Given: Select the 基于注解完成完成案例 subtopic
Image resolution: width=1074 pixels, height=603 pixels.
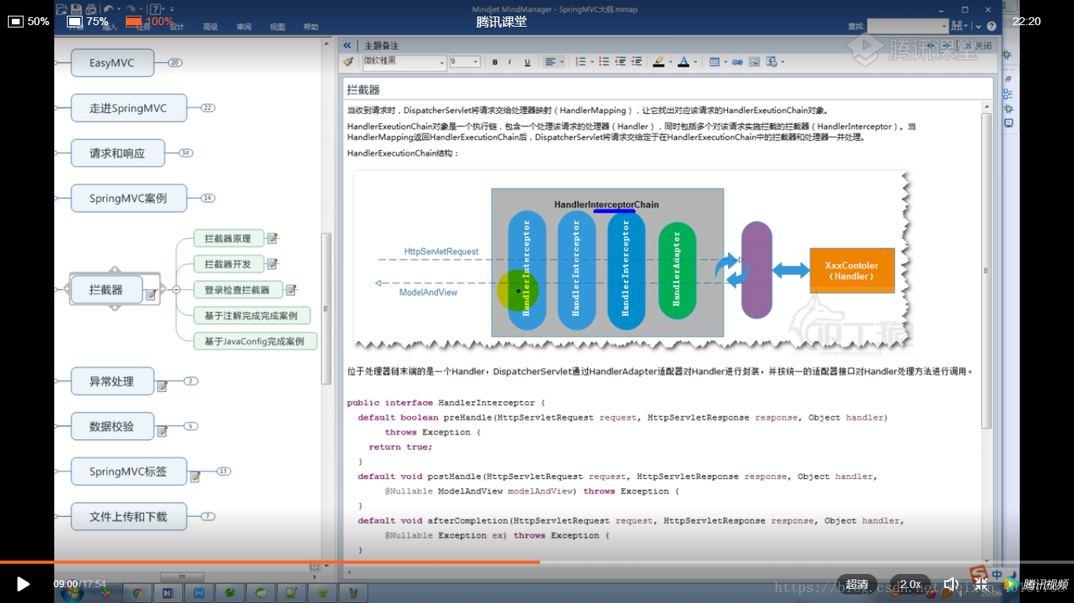Looking at the screenshot, I should 252,316.
